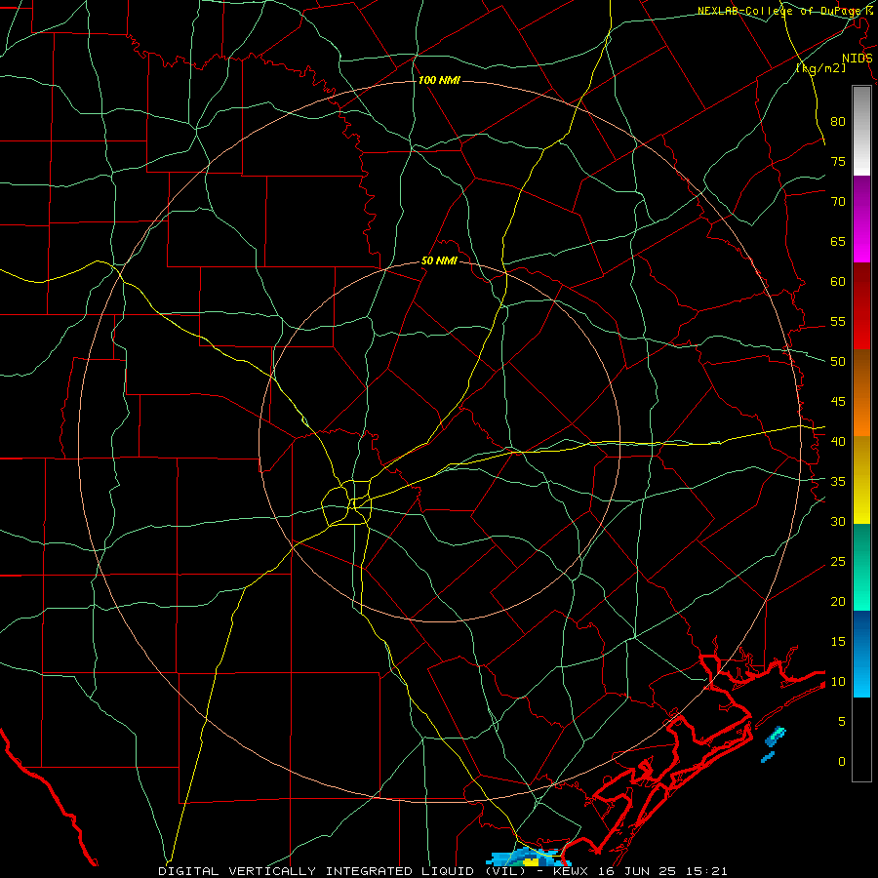Click the 80 value on the scale

838,122
